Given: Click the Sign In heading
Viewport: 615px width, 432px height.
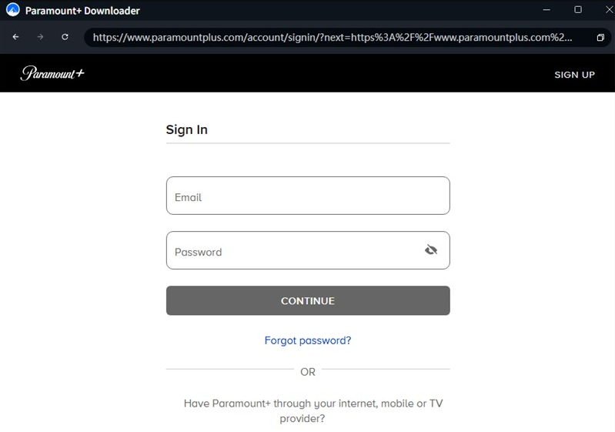Looking at the screenshot, I should 187,129.
